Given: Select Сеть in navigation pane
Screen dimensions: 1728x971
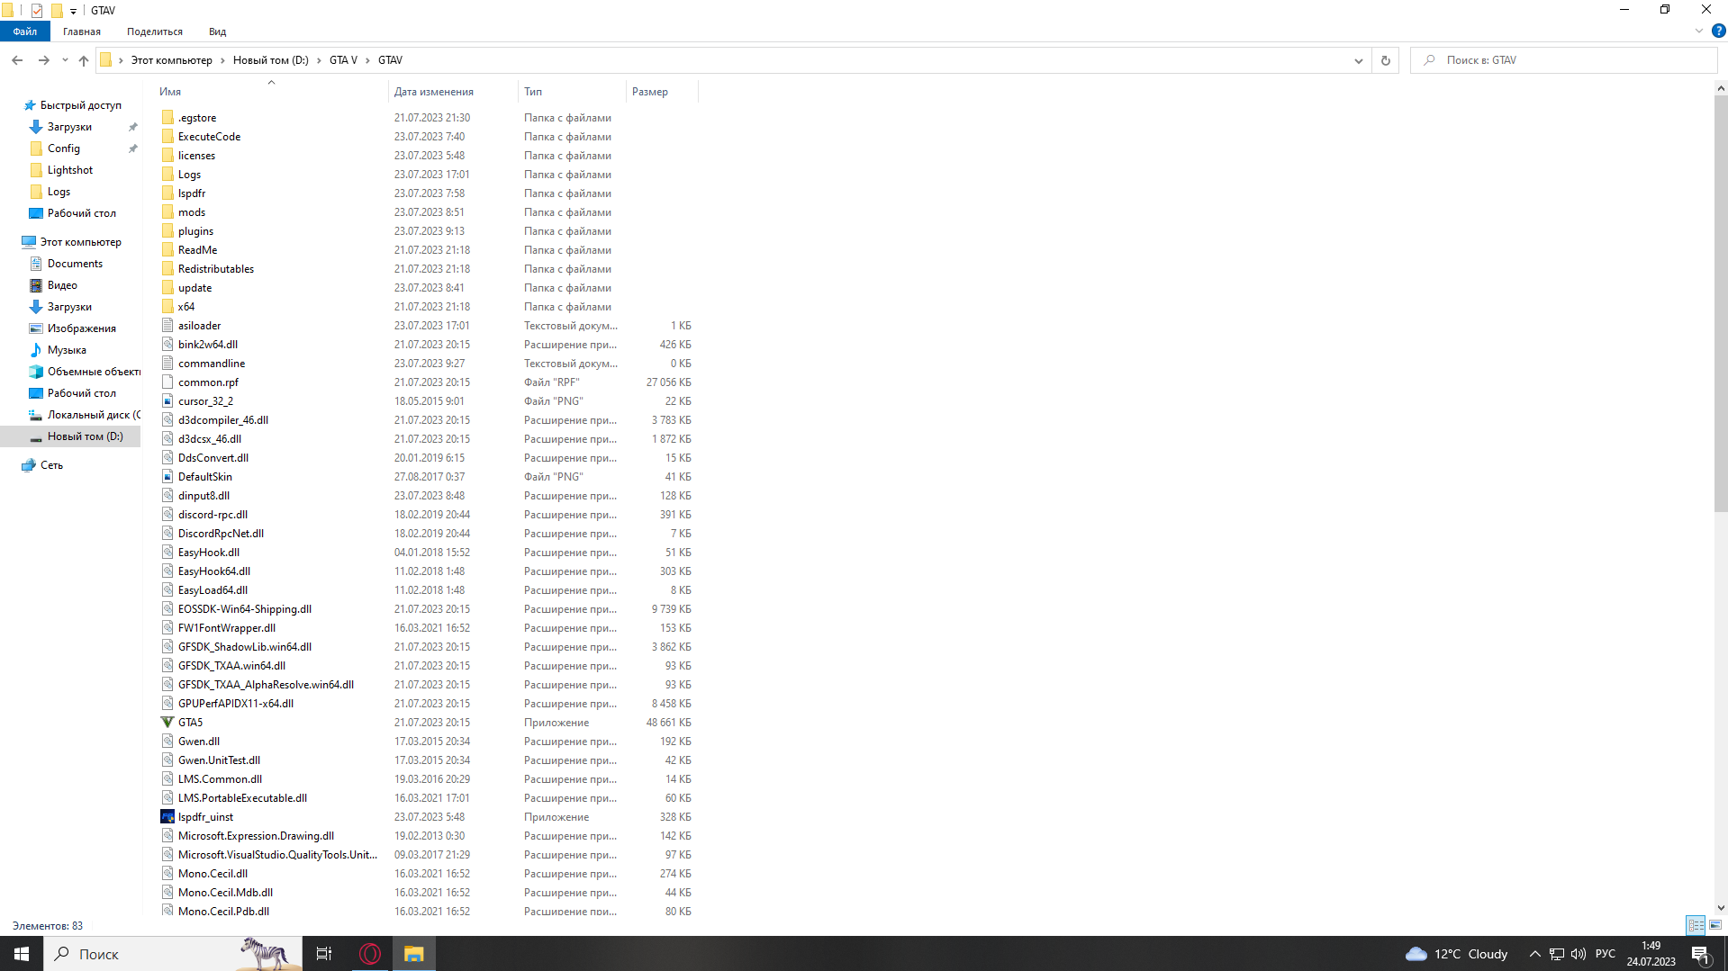Looking at the screenshot, I should click(51, 465).
